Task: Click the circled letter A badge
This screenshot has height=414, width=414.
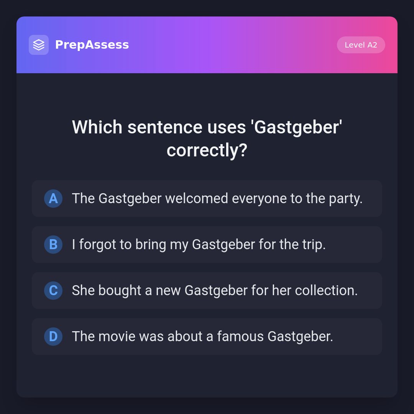Action: [53, 199]
